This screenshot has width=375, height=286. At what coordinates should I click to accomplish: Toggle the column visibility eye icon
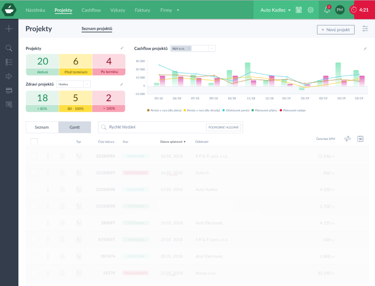pyautogui.click(x=361, y=139)
